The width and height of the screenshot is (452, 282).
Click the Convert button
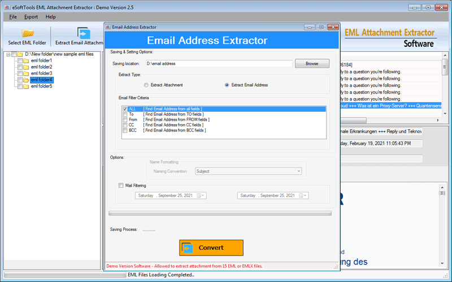[211, 248]
